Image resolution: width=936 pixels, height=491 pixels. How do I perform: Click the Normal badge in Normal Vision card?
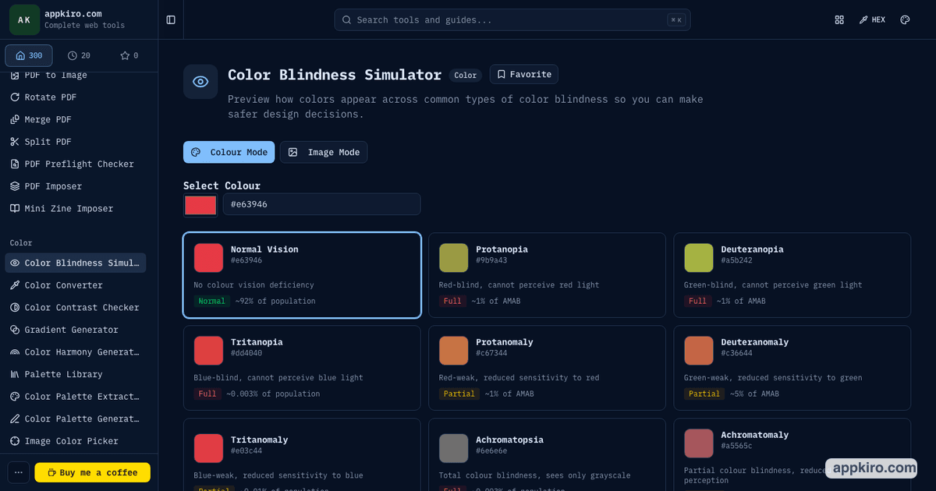[211, 301]
